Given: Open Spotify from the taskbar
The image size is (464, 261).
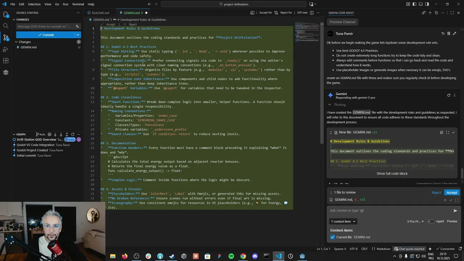Looking at the screenshot, I should click(231, 256).
